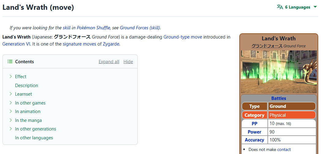Open the PP link in infobox
325x154 pixels.
coord(254,123)
